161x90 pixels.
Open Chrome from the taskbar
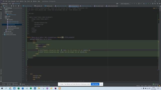point(10,88)
